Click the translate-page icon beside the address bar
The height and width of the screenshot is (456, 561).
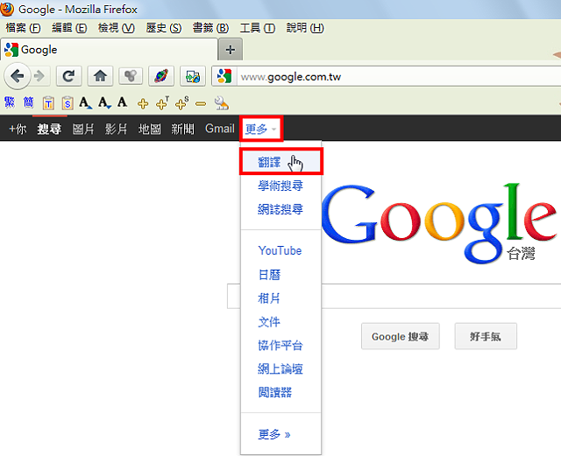coord(193,76)
